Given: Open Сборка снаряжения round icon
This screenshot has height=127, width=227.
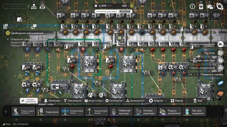Looking at the screenshot, I should coord(221,44).
